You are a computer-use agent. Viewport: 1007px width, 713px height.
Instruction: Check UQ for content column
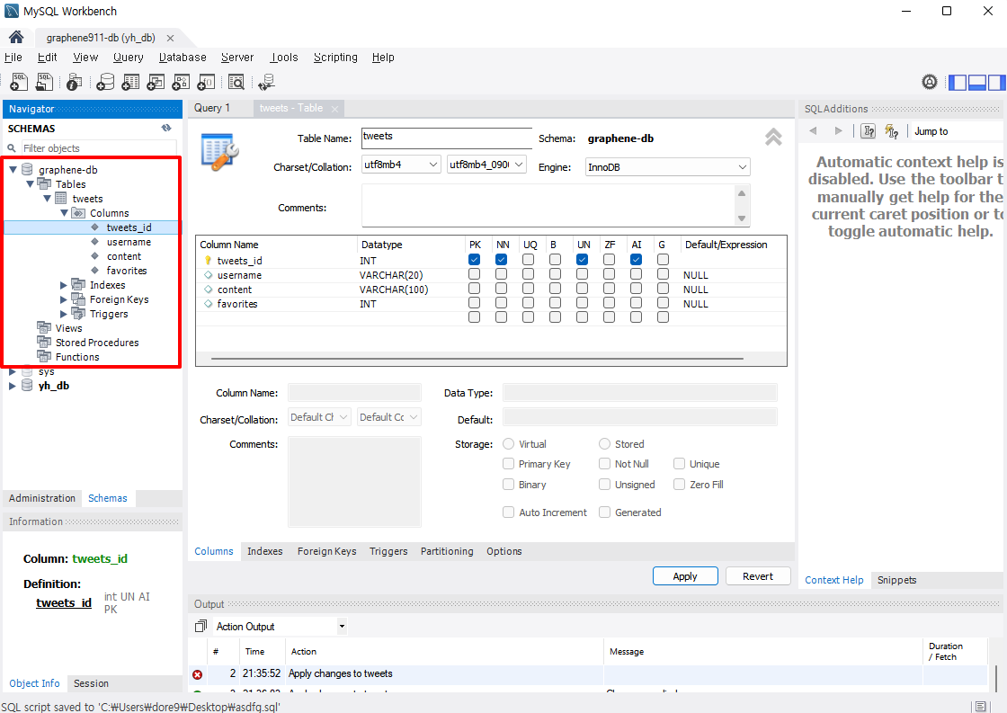pos(528,289)
